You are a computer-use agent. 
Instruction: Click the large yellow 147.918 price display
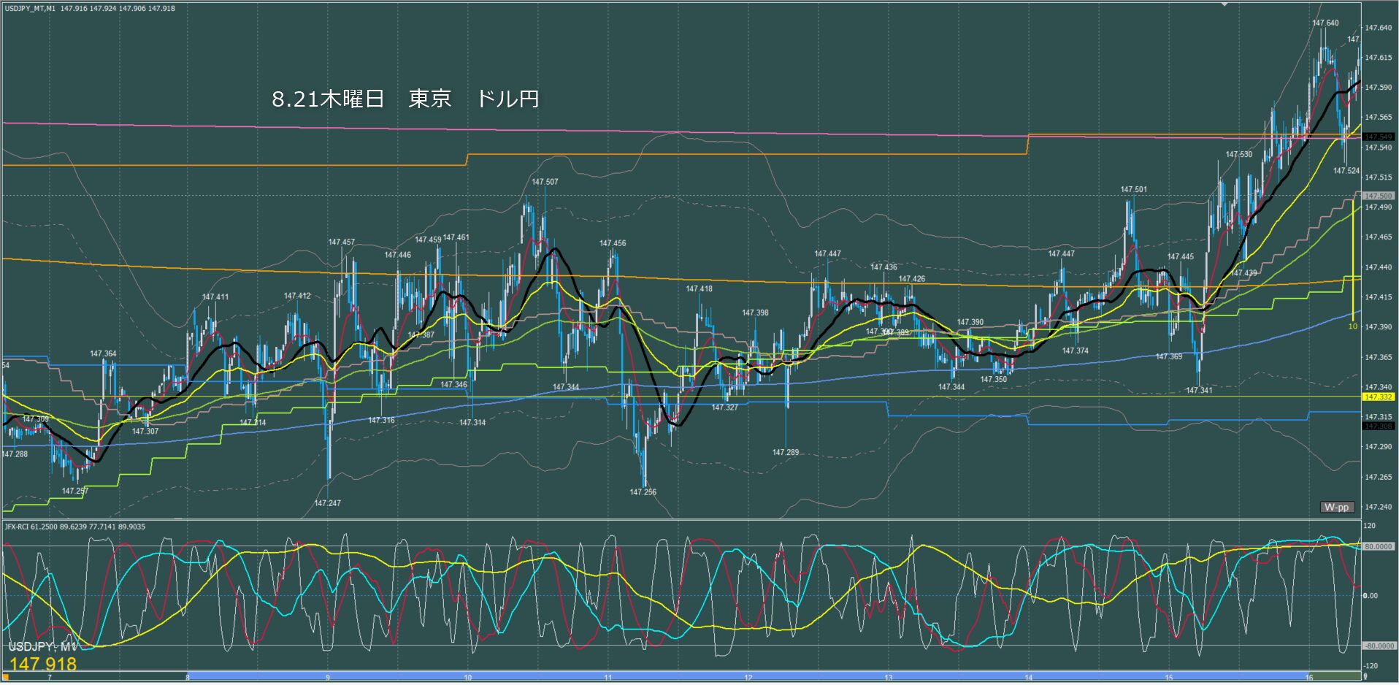point(43,664)
